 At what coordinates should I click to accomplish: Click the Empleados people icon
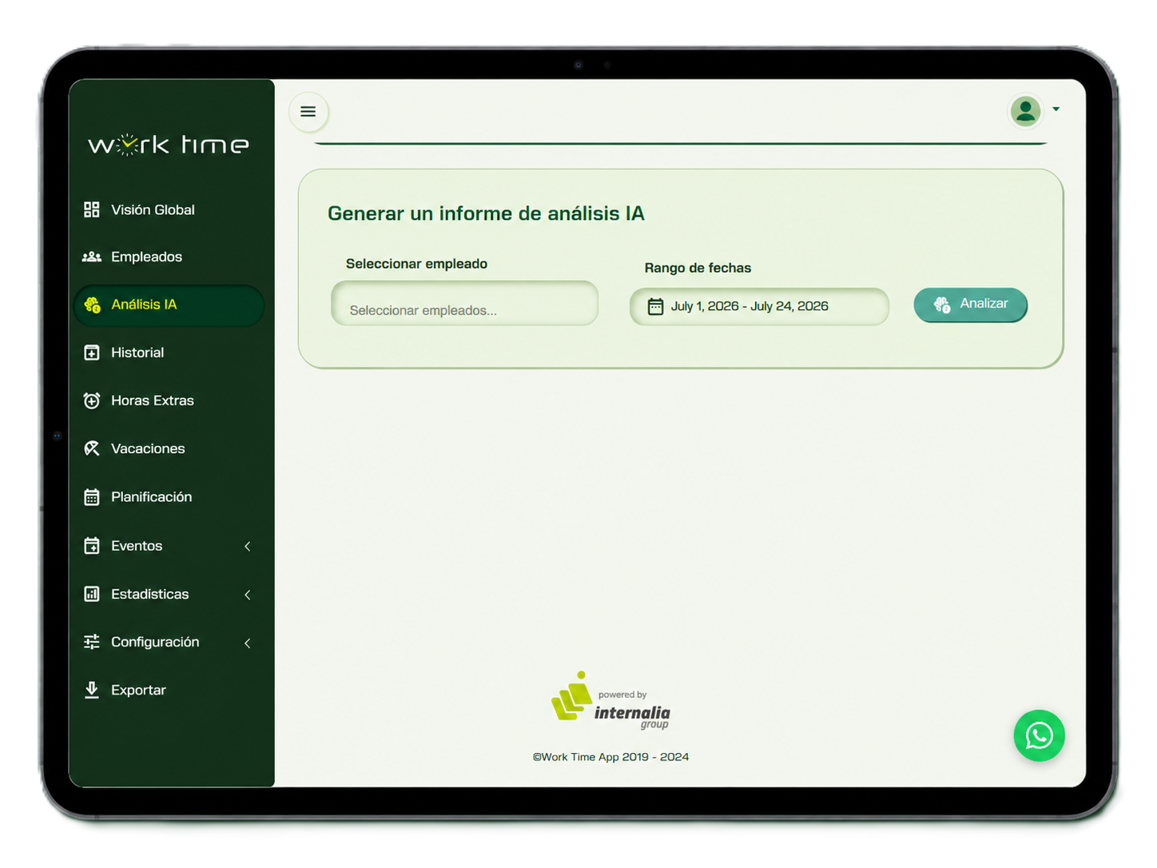point(92,257)
